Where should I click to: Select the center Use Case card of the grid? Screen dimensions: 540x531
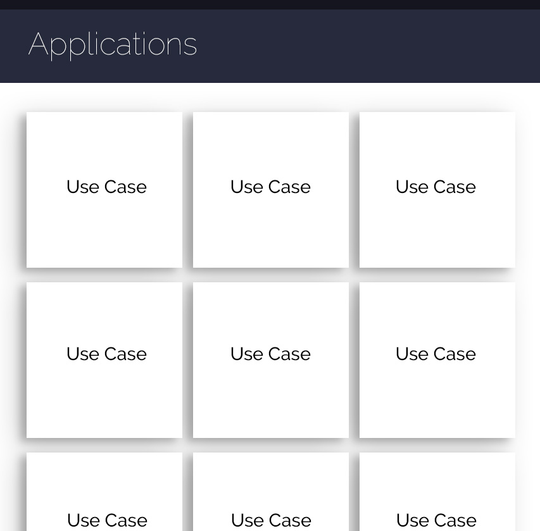pos(271,360)
